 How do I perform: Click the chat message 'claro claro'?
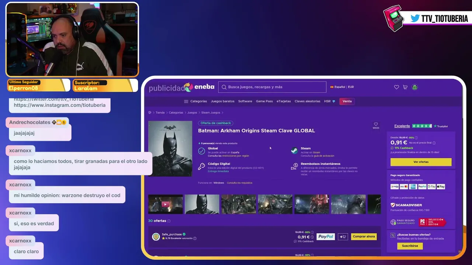coord(26,252)
